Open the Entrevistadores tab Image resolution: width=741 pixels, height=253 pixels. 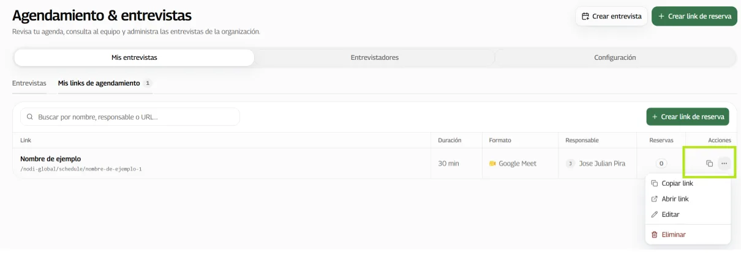click(374, 57)
